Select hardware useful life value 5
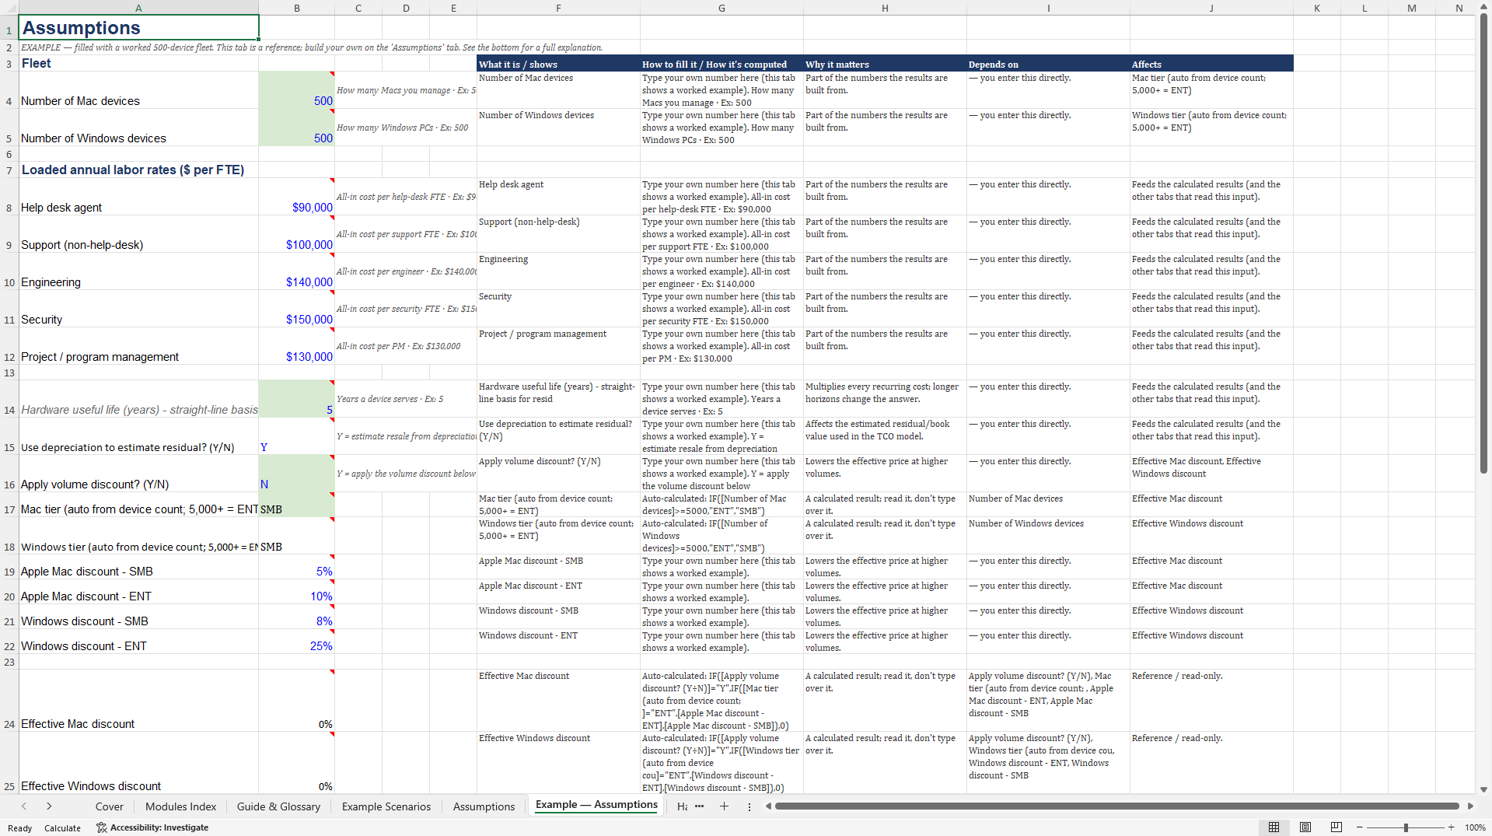This screenshot has width=1492, height=836. (x=296, y=399)
